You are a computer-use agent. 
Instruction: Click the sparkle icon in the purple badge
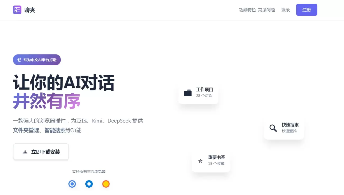[x=19, y=60]
